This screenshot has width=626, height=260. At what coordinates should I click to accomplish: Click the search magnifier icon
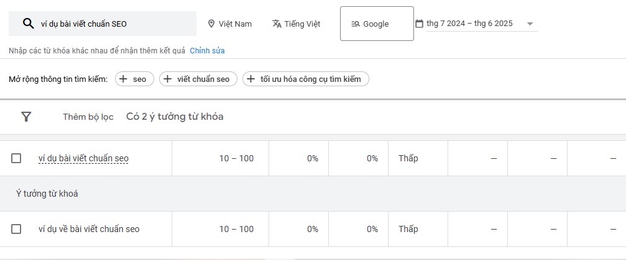(x=28, y=24)
